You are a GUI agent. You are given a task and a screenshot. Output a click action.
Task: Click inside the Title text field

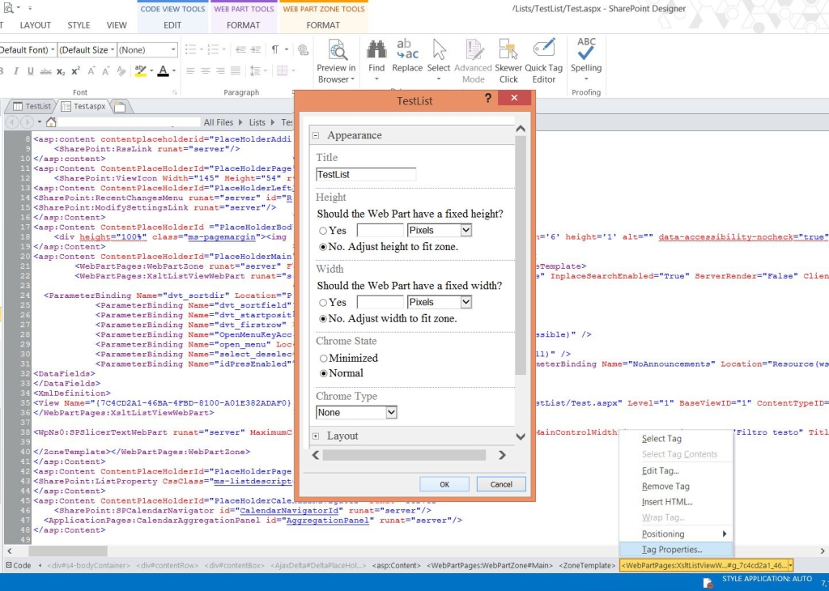[364, 173]
